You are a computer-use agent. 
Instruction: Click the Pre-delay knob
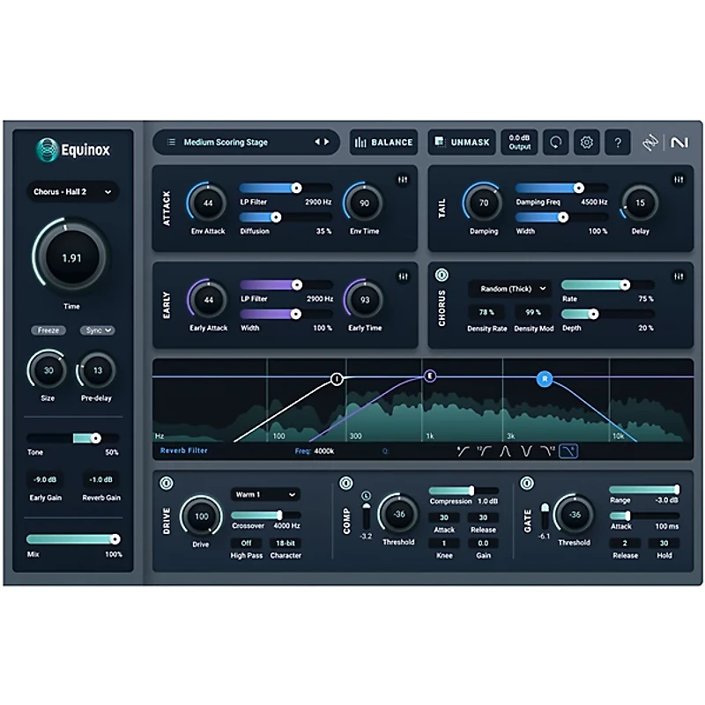coord(97,370)
